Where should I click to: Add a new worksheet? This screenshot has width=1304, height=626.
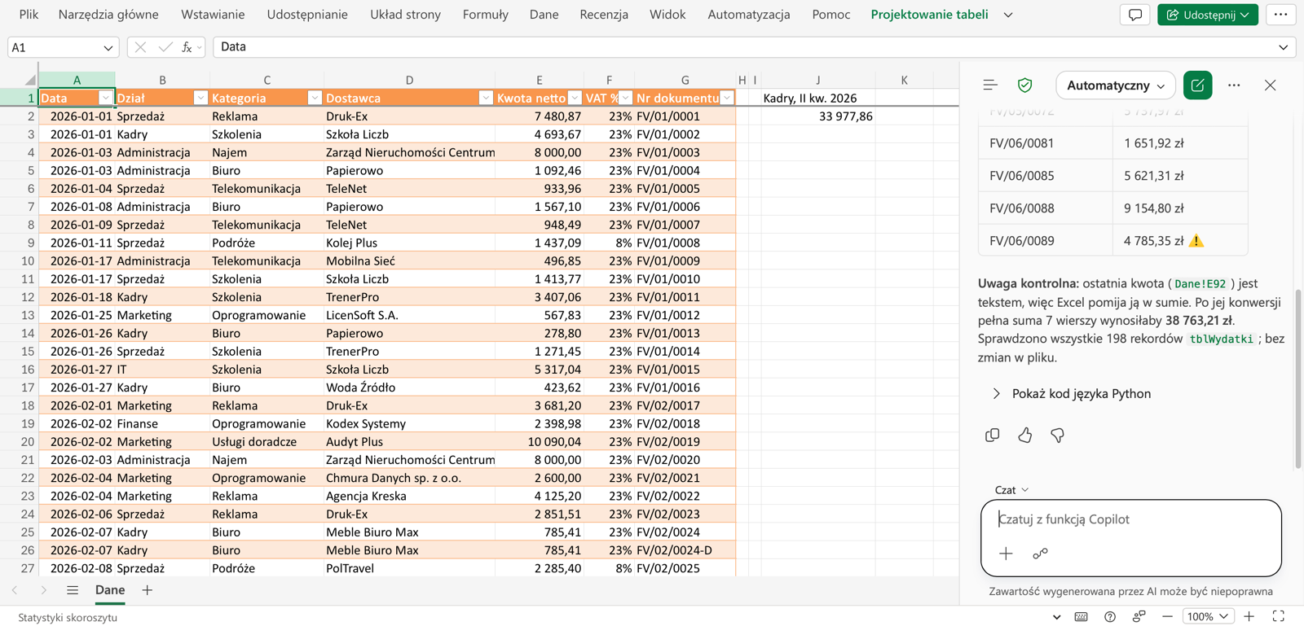pos(147,590)
